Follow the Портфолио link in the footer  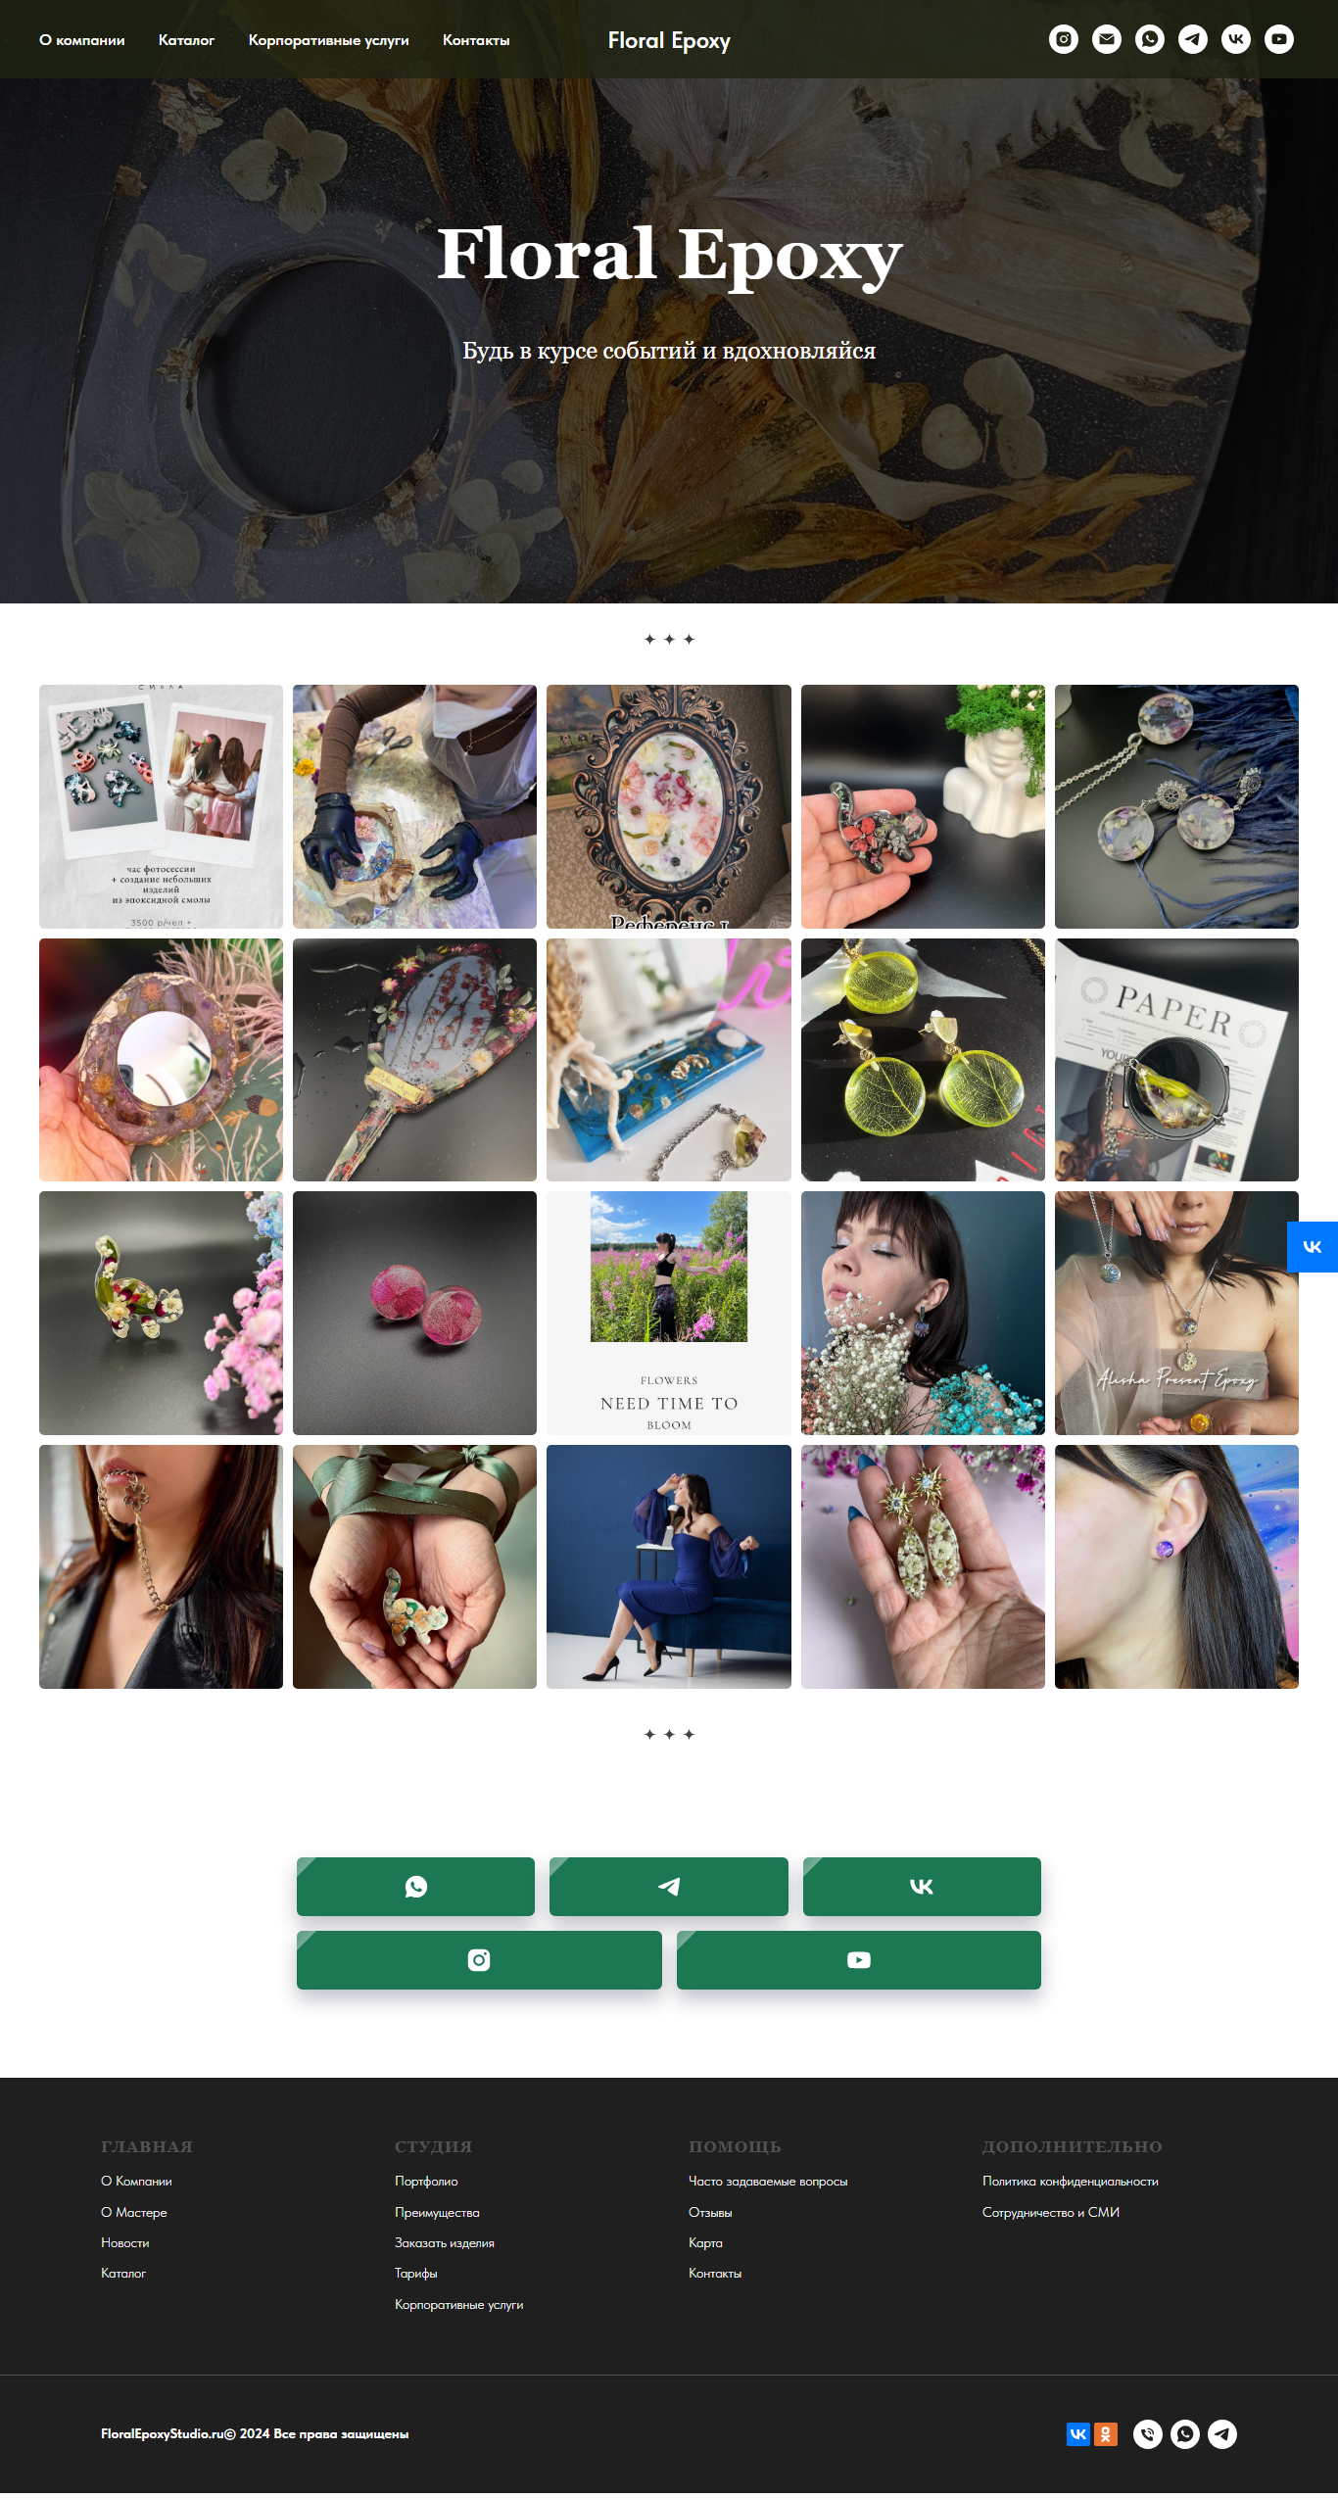pyautogui.click(x=426, y=2182)
